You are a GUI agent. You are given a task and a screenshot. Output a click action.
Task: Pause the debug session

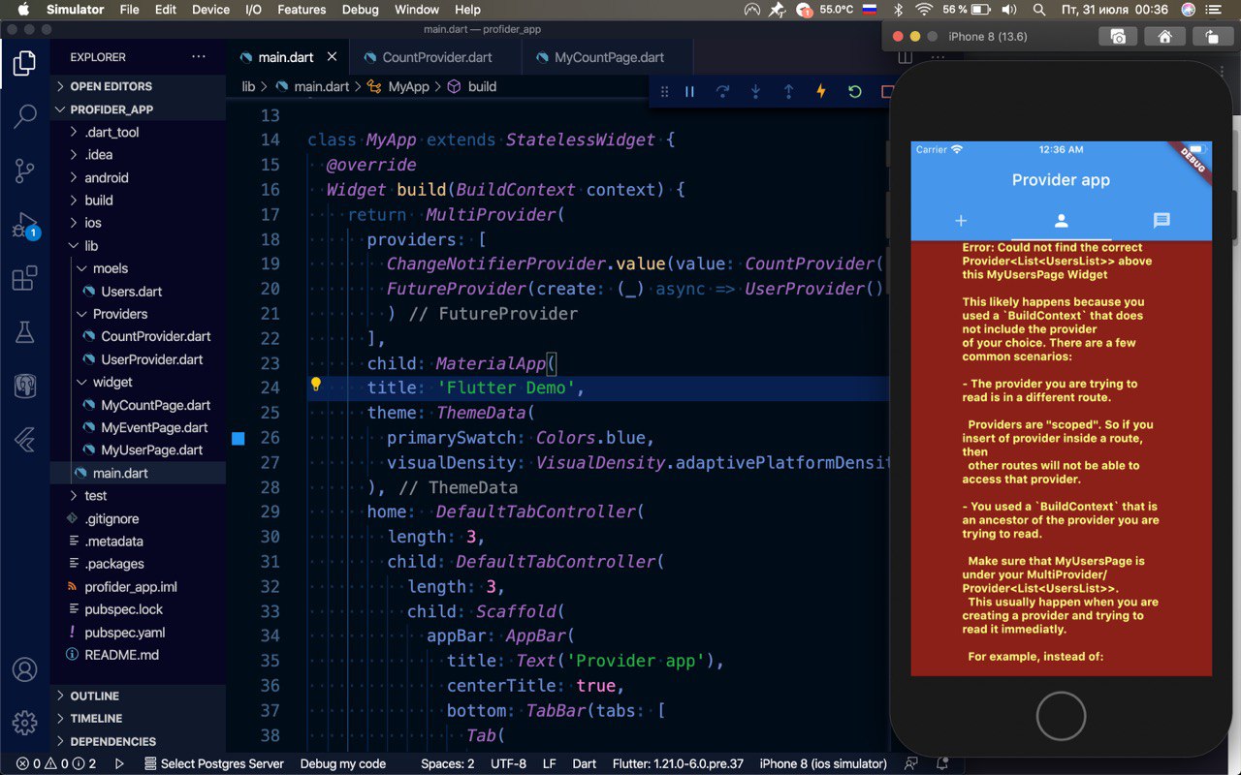[690, 91]
